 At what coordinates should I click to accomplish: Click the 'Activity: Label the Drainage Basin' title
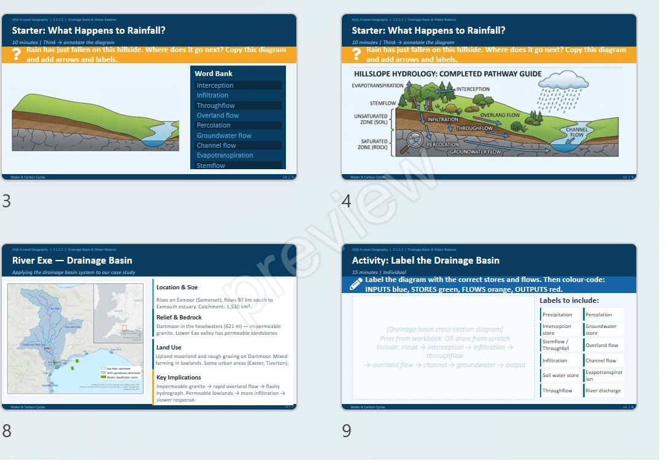425,261
